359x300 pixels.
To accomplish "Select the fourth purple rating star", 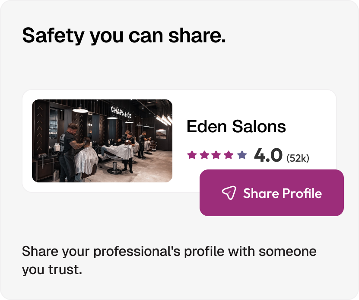I will (x=229, y=155).
